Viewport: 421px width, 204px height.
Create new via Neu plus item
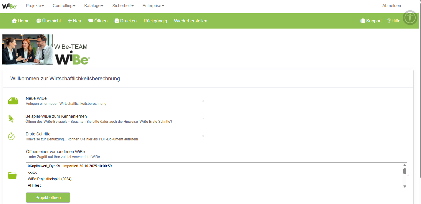(x=75, y=21)
